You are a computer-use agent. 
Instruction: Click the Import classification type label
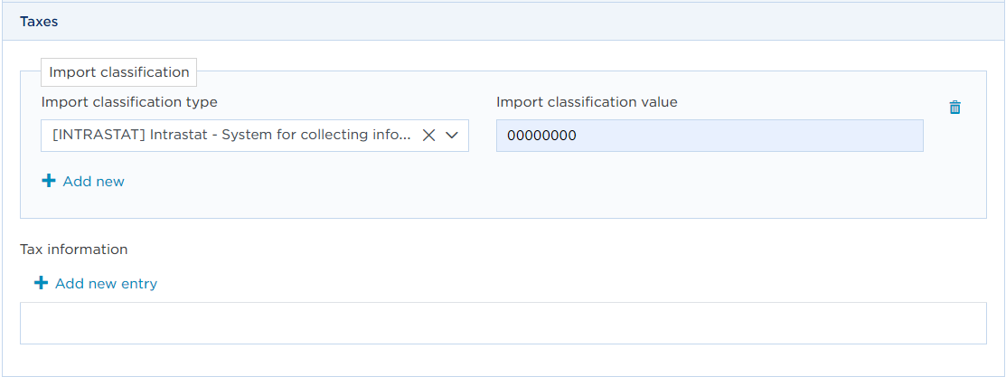(129, 101)
